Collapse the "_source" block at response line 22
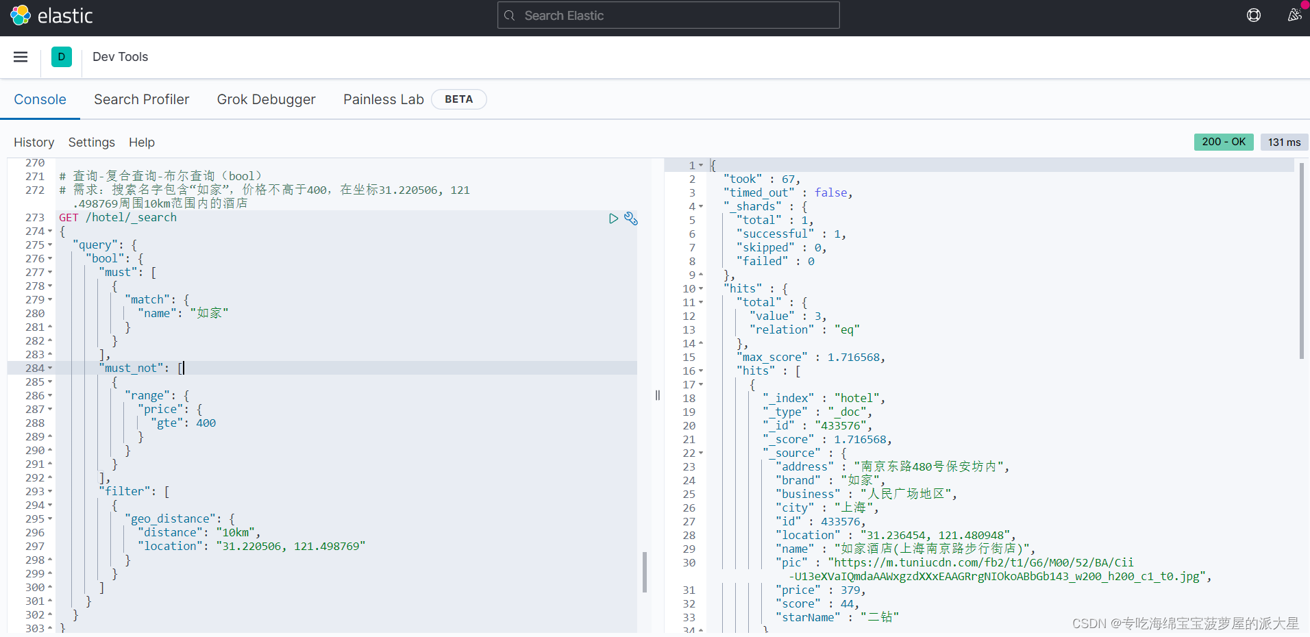 (x=701, y=453)
